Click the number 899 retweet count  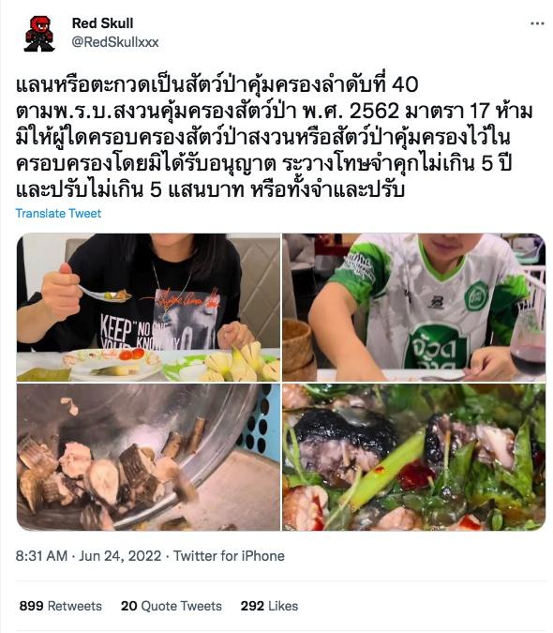tap(32, 606)
